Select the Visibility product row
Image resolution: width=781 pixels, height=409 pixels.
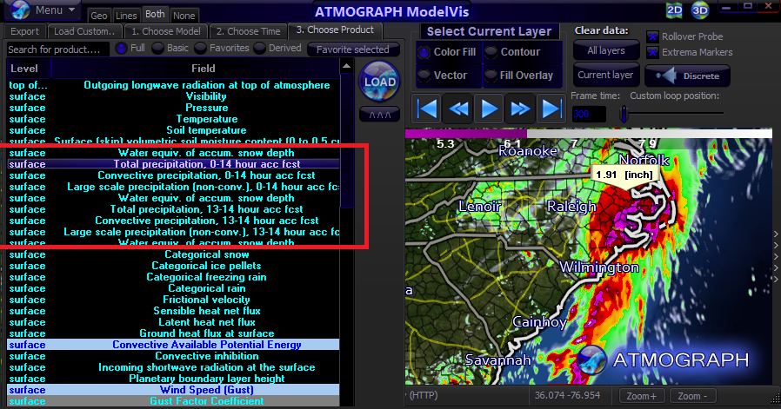coord(173,96)
